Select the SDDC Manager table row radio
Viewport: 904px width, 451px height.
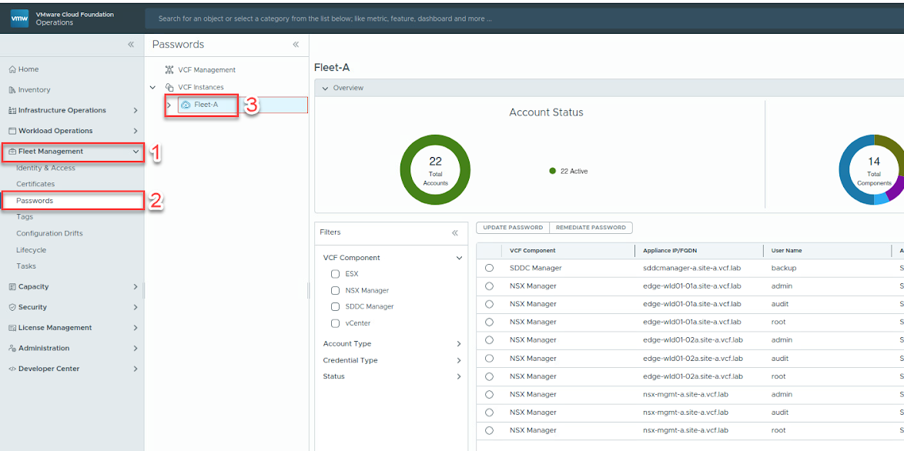[490, 268]
